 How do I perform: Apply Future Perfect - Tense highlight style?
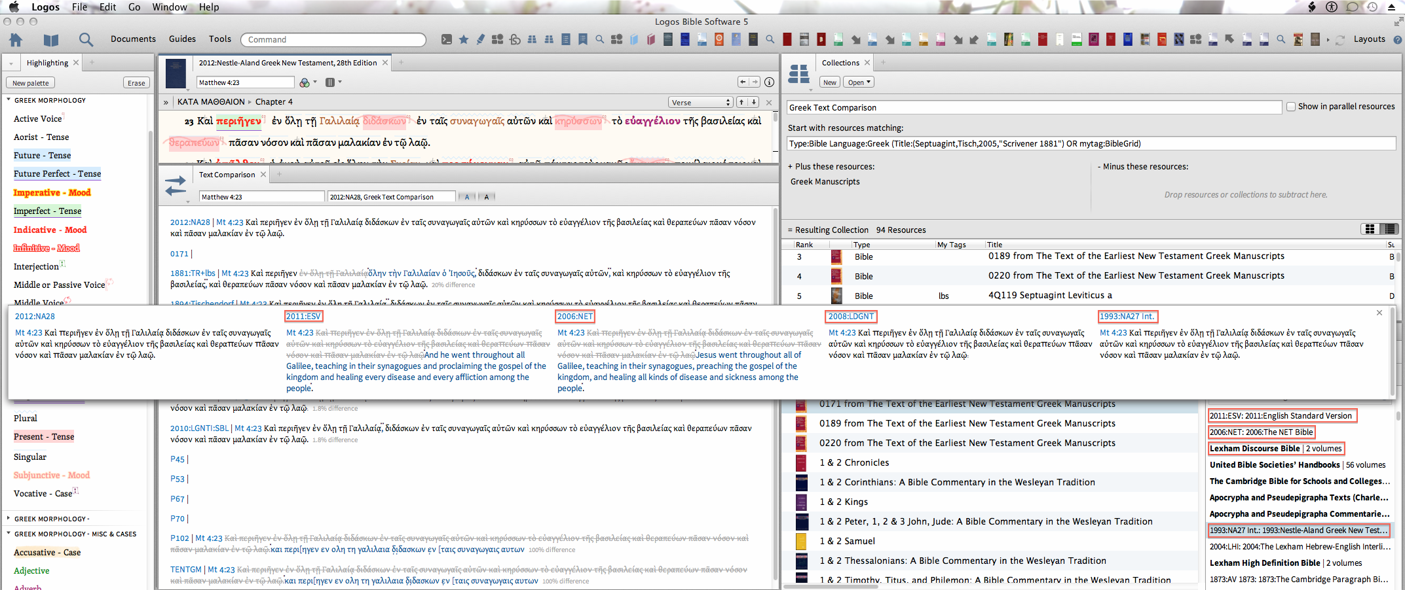point(57,173)
